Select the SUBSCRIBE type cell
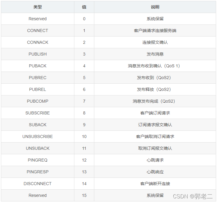217x202 pixels. tap(37, 113)
